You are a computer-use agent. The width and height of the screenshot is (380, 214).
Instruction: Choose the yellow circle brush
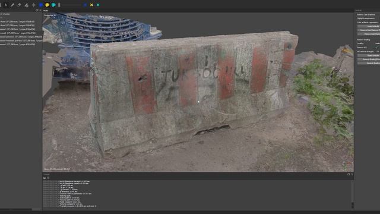tap(47, 5)
